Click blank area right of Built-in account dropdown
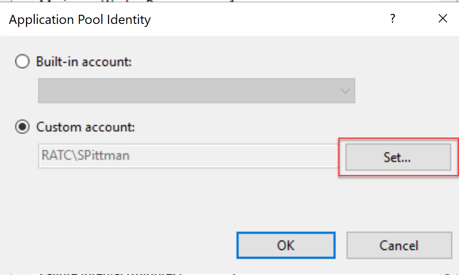 [x=405, y=91]
